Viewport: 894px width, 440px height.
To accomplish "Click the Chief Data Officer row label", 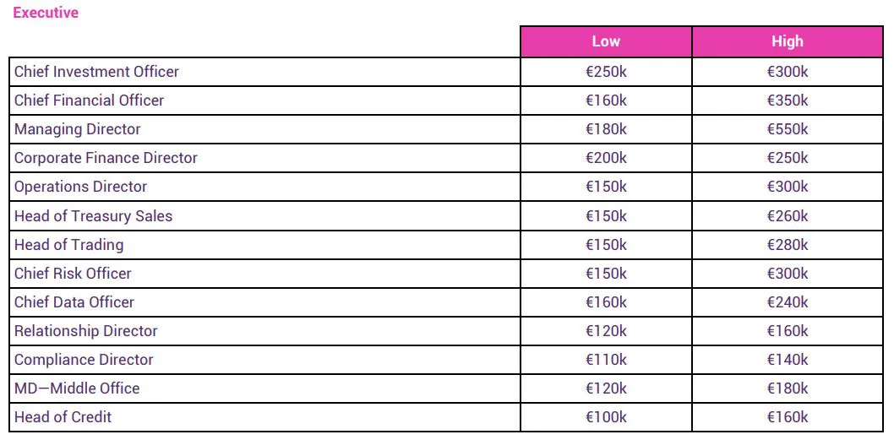I will 74,302.
